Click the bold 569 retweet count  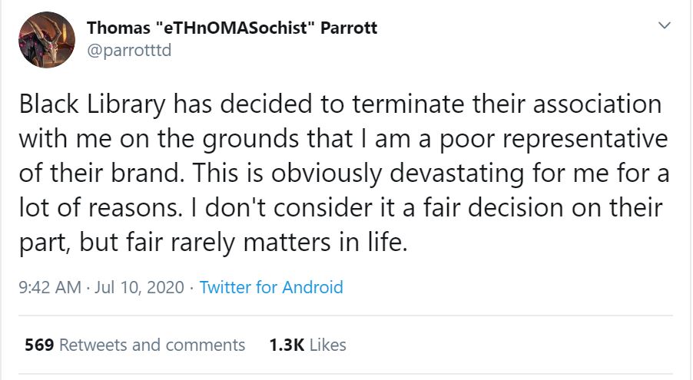39,345
